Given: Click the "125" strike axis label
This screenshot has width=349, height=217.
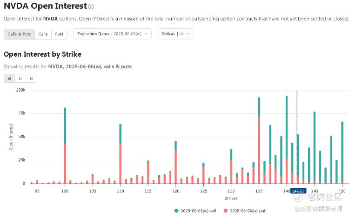Looking at the screenshot, I should click(203, 191).
